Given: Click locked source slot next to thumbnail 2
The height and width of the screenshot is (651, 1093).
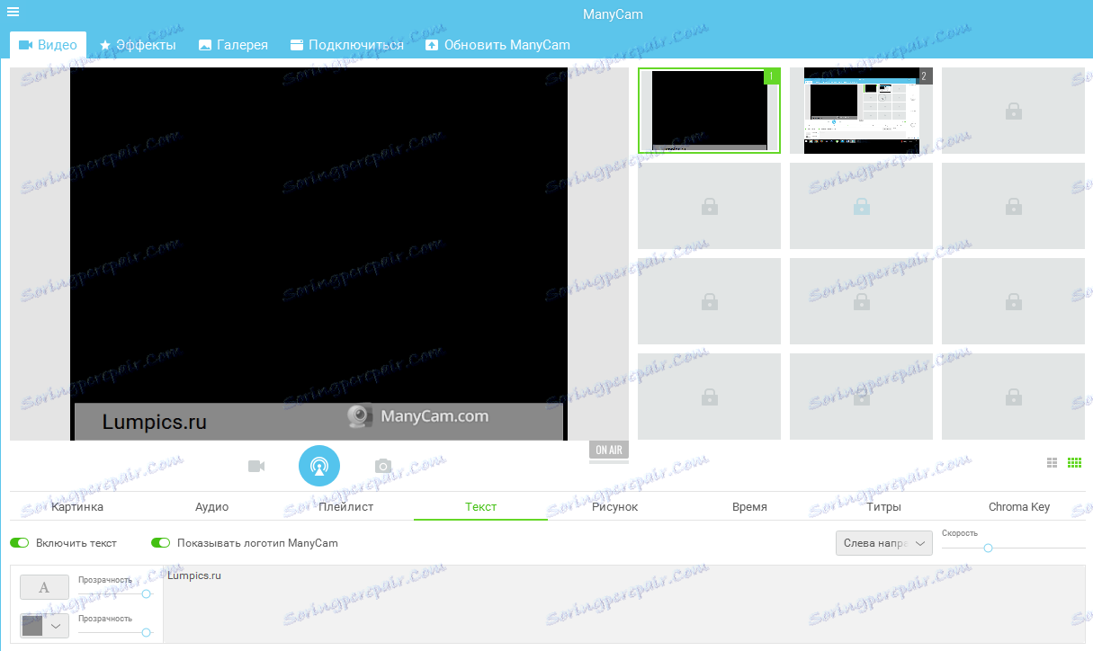Looking at the screenshot, I should coord(1013,111).
